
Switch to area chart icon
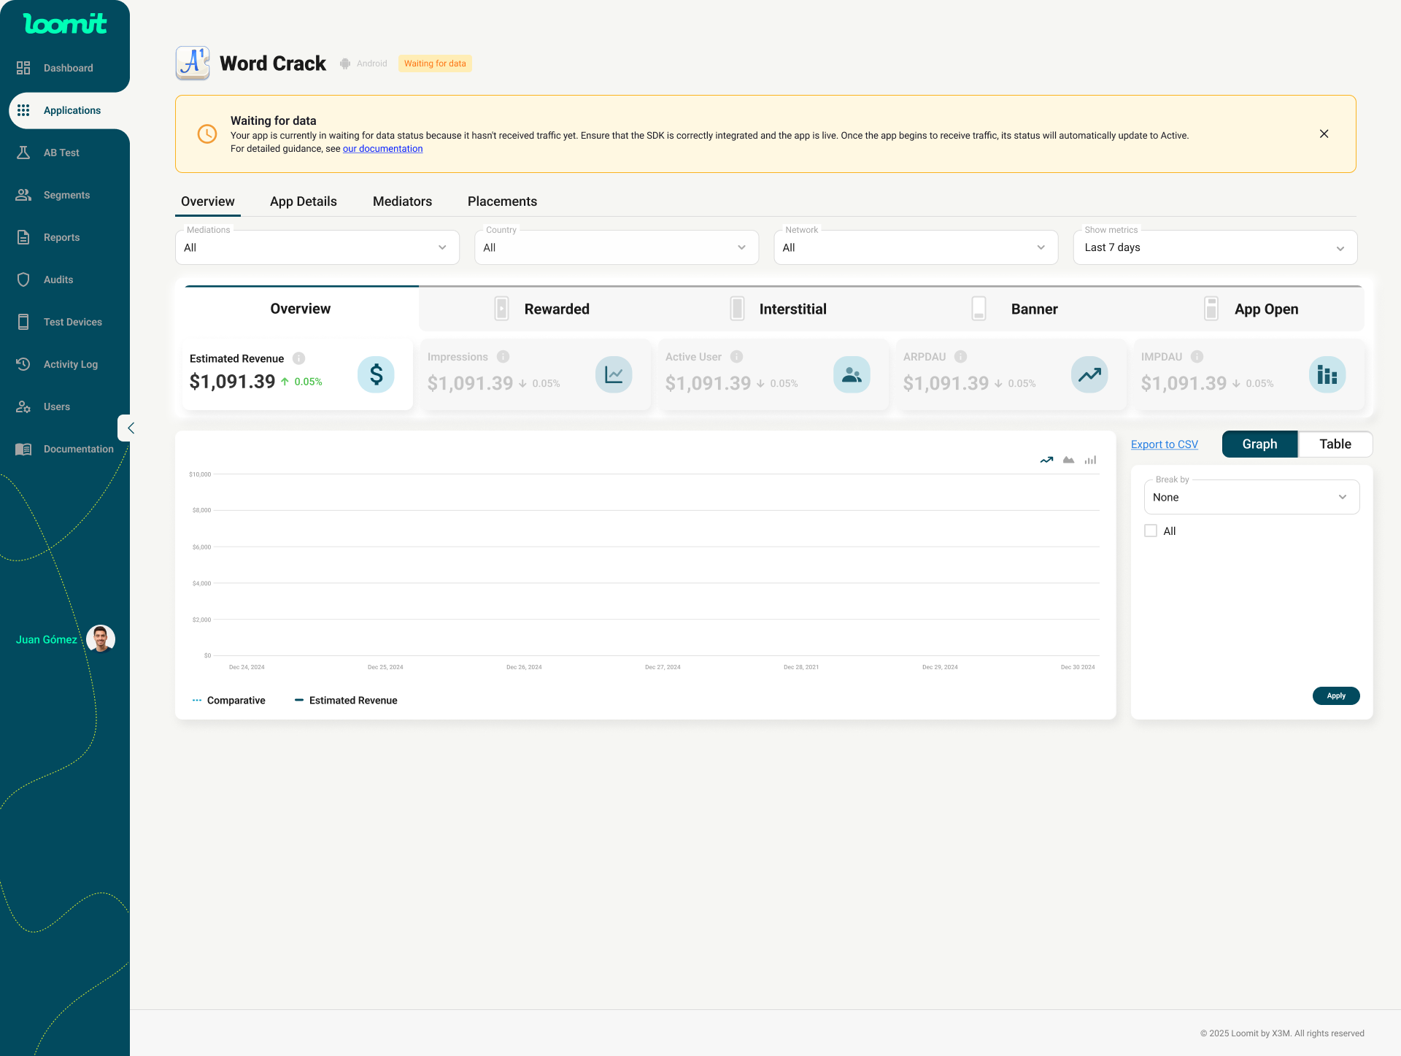tap(1068, 460)
